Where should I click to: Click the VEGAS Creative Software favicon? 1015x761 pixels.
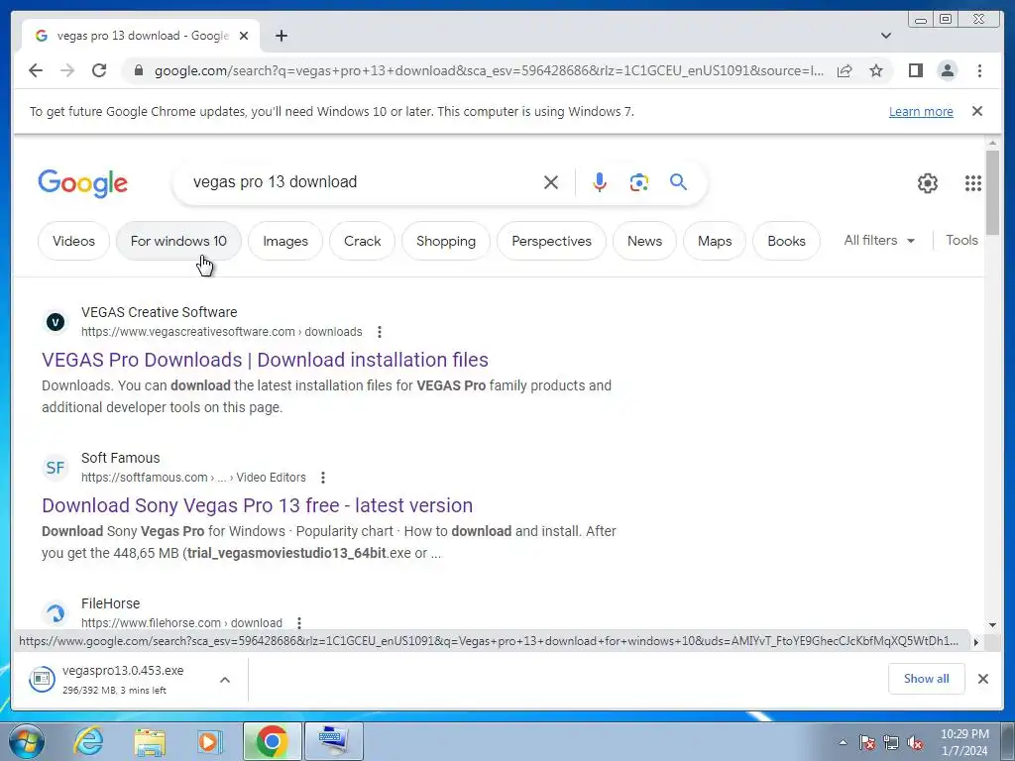pos(56,322)
